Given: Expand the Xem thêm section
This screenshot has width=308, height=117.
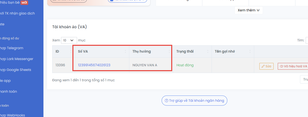Looking at the screenshot, I should coord(249,10).
